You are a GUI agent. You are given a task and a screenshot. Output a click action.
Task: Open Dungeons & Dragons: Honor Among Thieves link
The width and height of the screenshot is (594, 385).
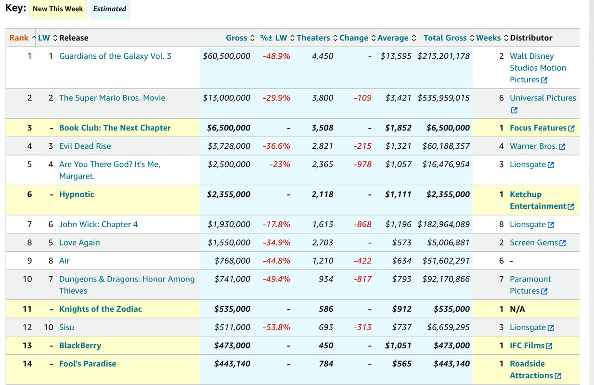(127, 285)
